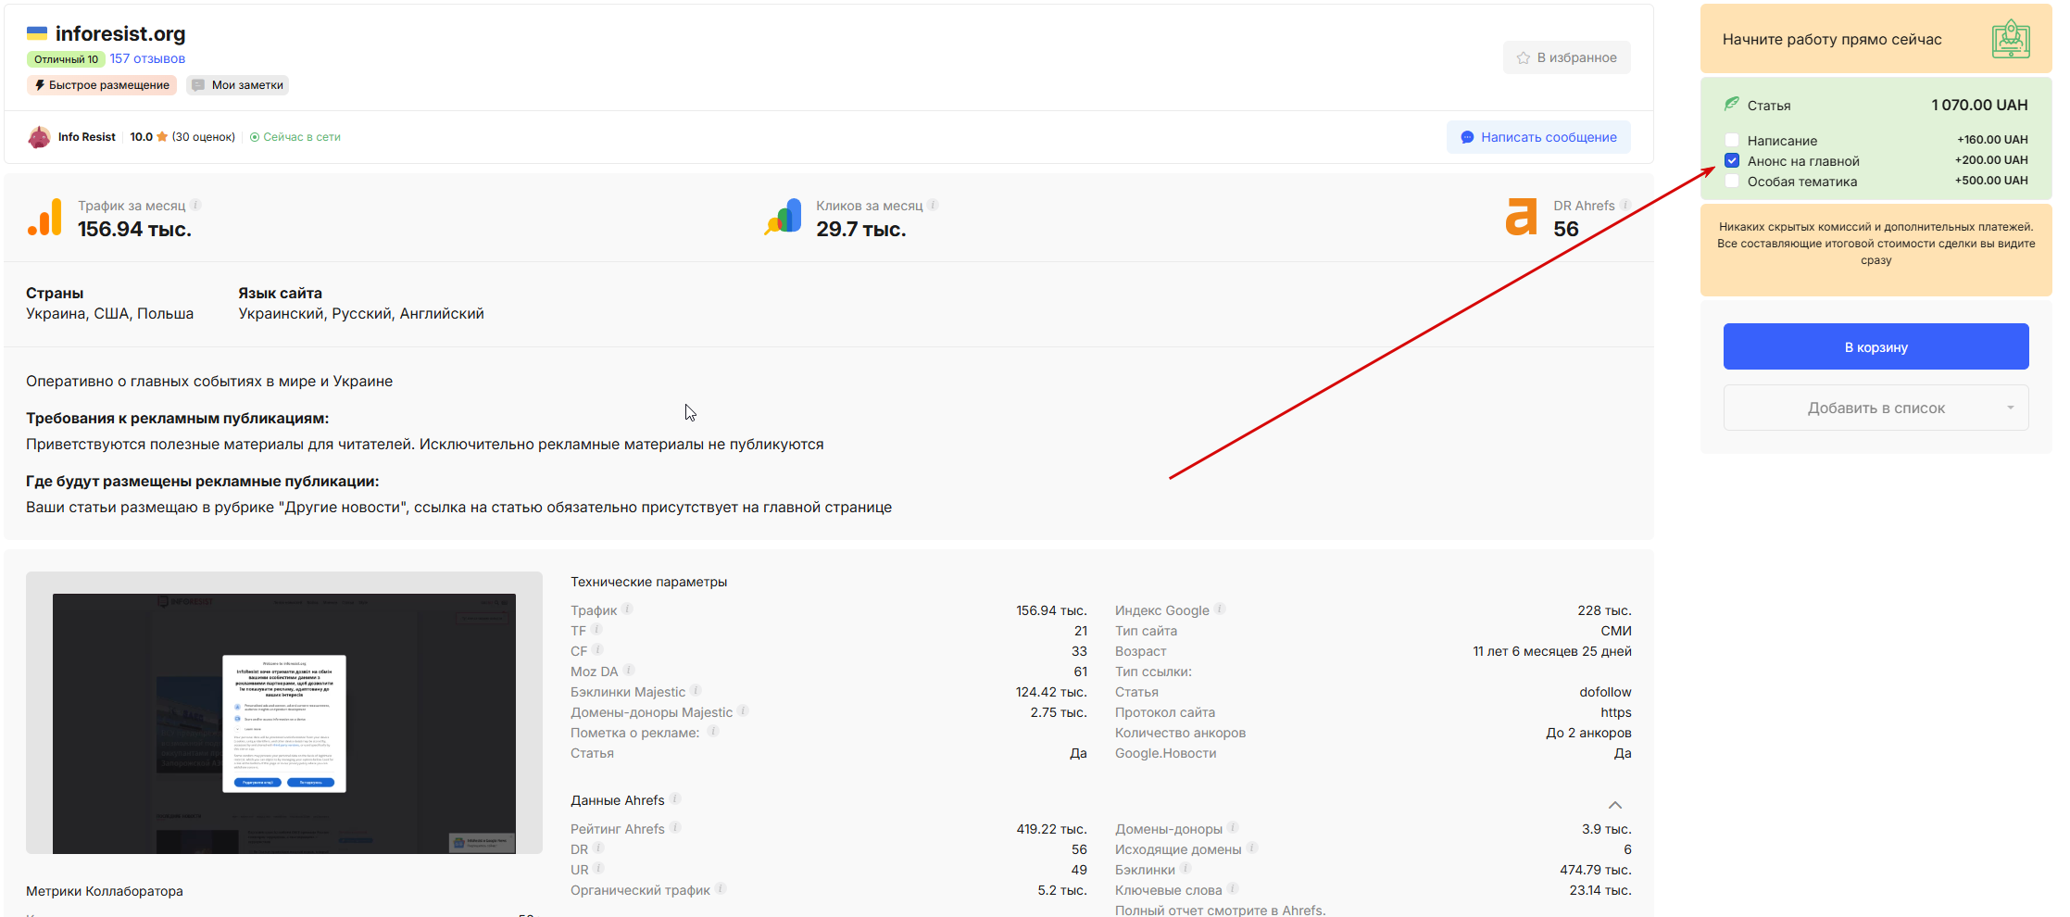Show info tooltip for the UR metric
Screen dimensions: 2070x917
[x=598, y=869]
